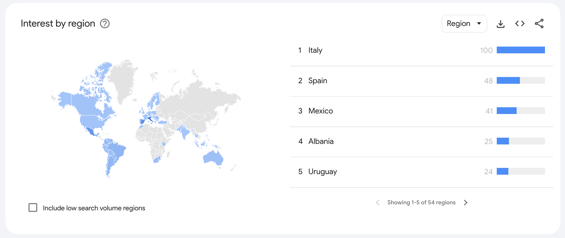Go to next page of regions
The width and height of the screenshot is (565, 238).
point(466,202)
